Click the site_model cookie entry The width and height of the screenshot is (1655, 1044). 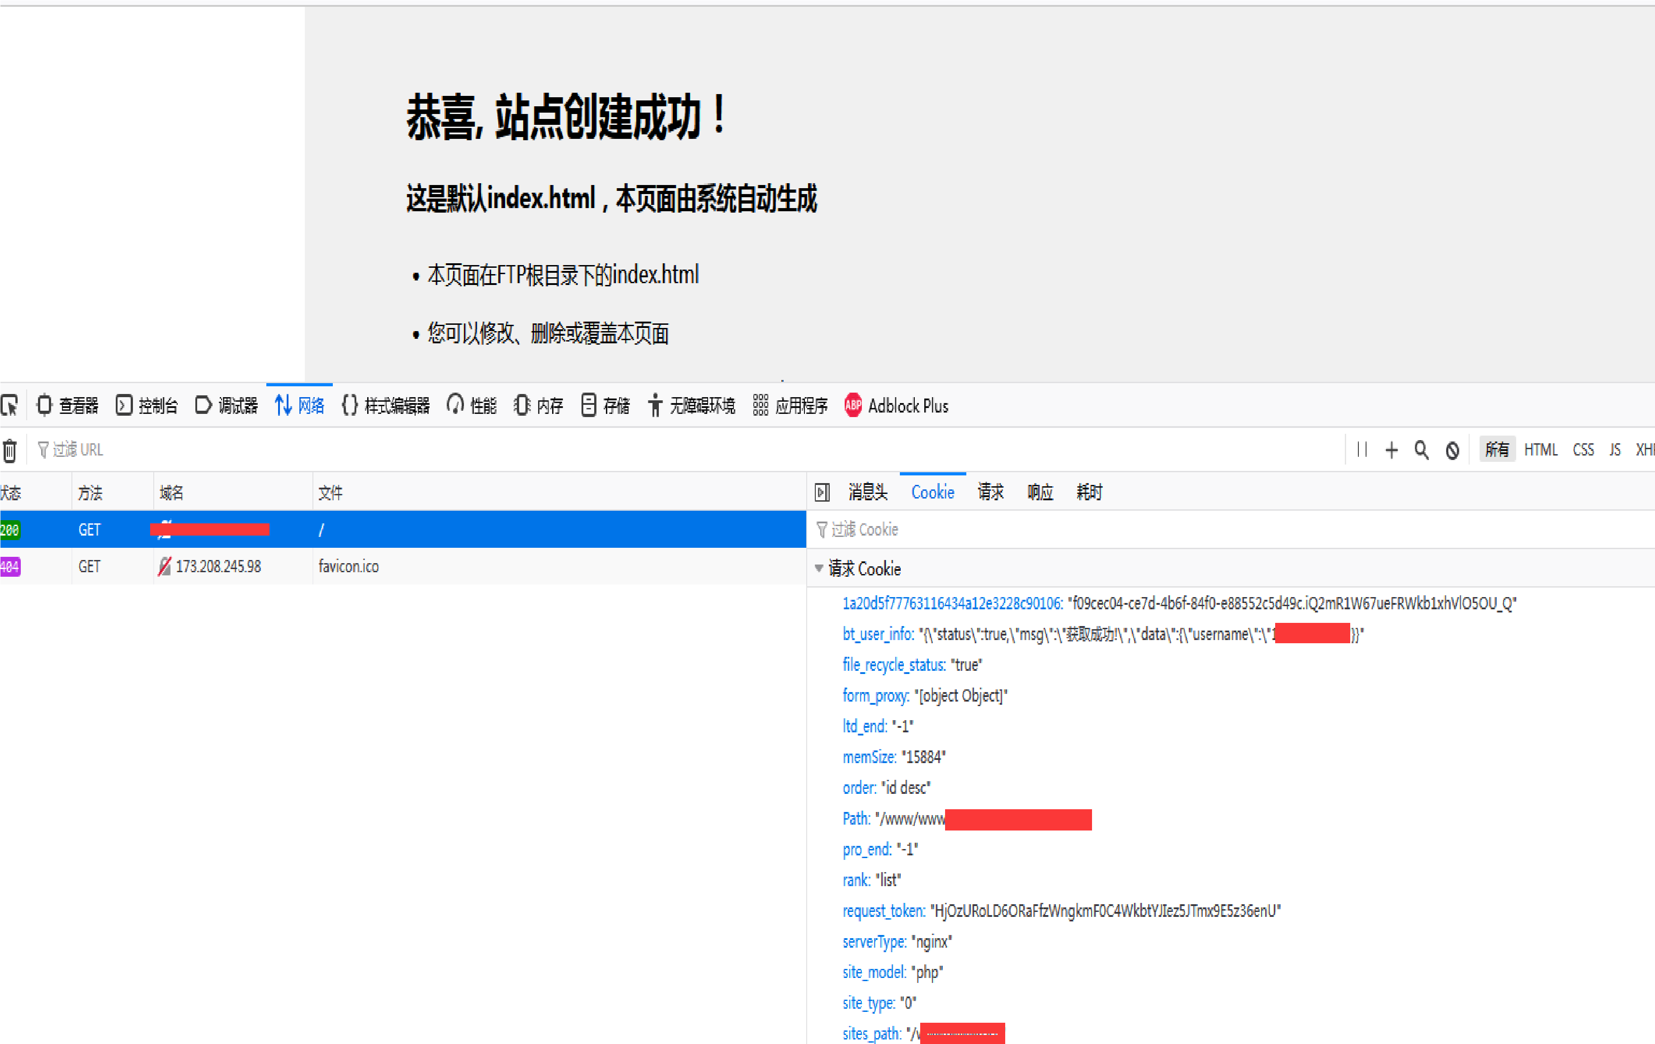(893, 973)
